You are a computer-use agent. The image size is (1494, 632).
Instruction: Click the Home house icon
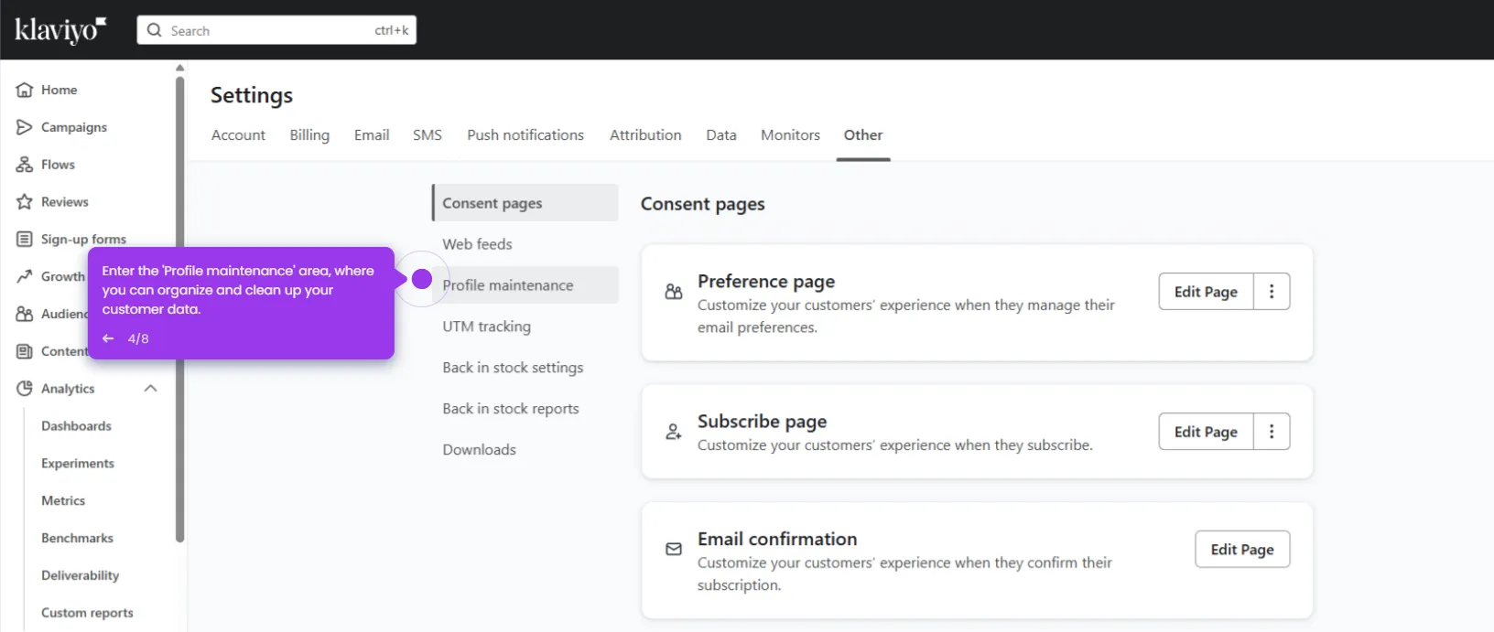click(x=25, y=90)
